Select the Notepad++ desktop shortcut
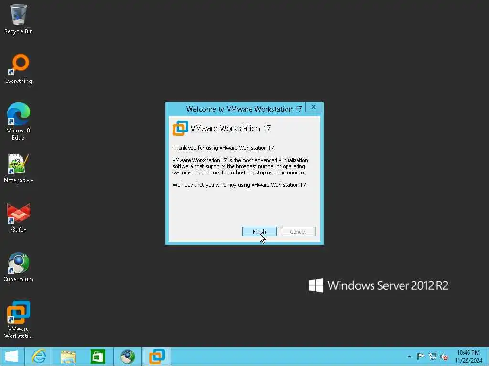Viewport: 489px width, 366px height. point(19,168)
